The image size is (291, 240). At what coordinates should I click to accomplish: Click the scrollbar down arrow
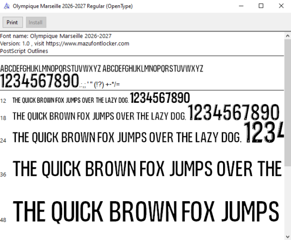click(288, 237)
